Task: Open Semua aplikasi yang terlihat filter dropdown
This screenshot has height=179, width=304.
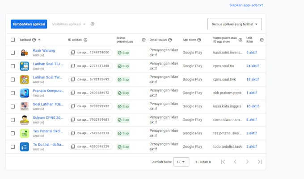Action: (x=235, y=24)
